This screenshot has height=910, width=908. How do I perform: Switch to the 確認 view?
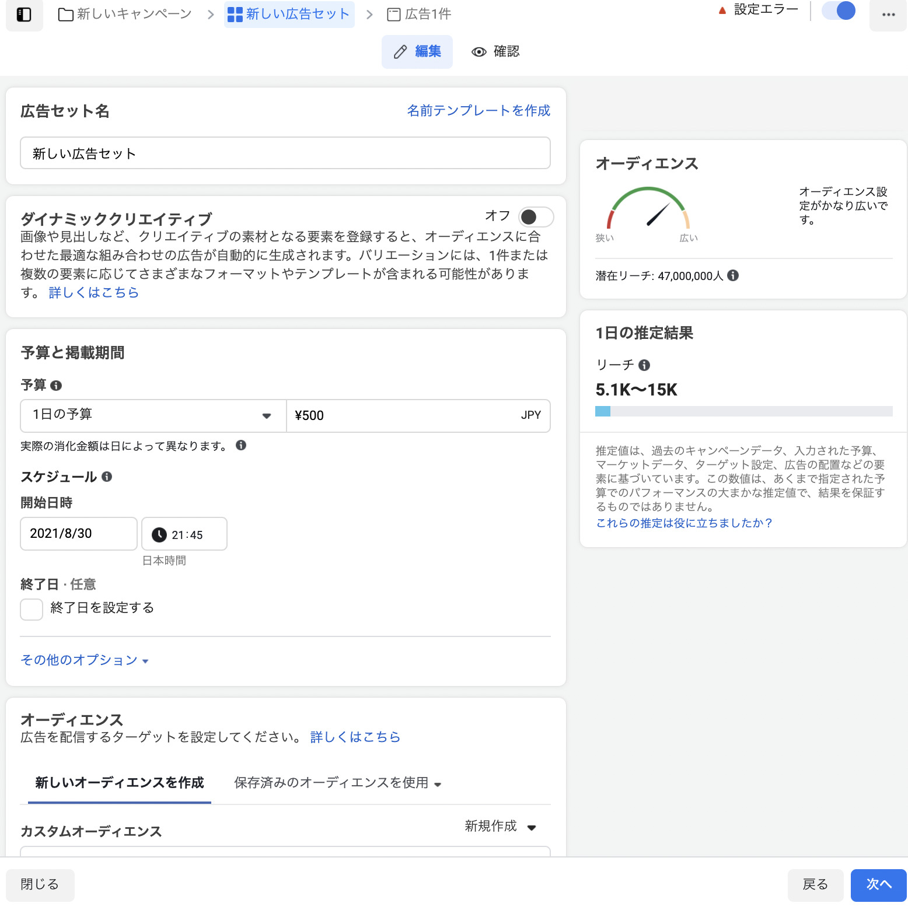point(495,51)
